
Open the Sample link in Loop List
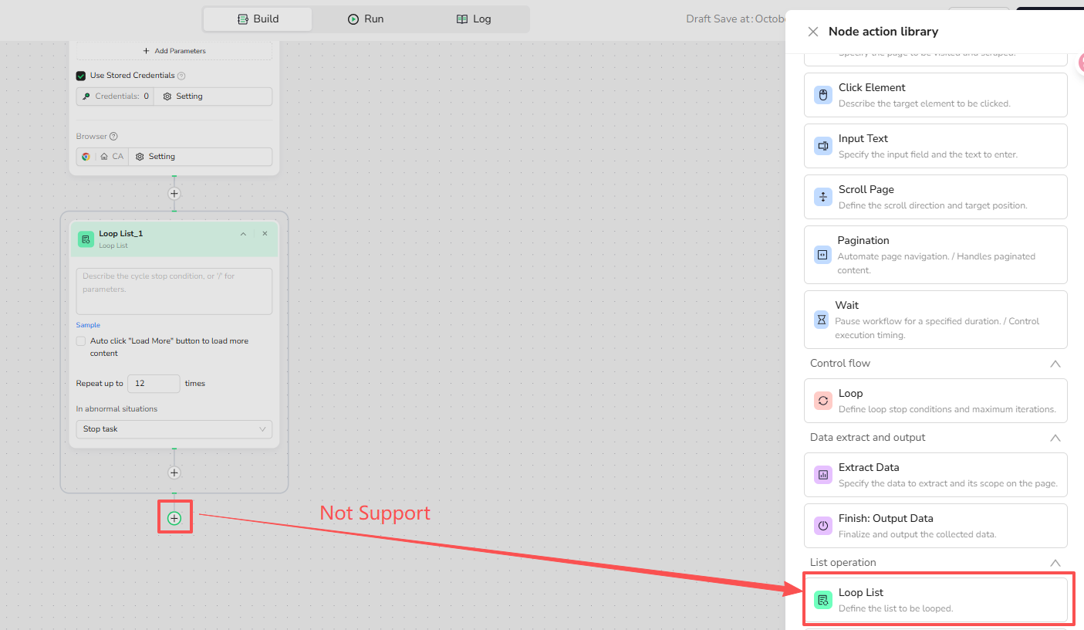coord(88,325)
